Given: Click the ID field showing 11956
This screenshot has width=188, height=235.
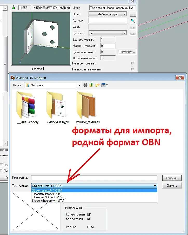Looking at the screenshot, I should [x=25, y=8].
